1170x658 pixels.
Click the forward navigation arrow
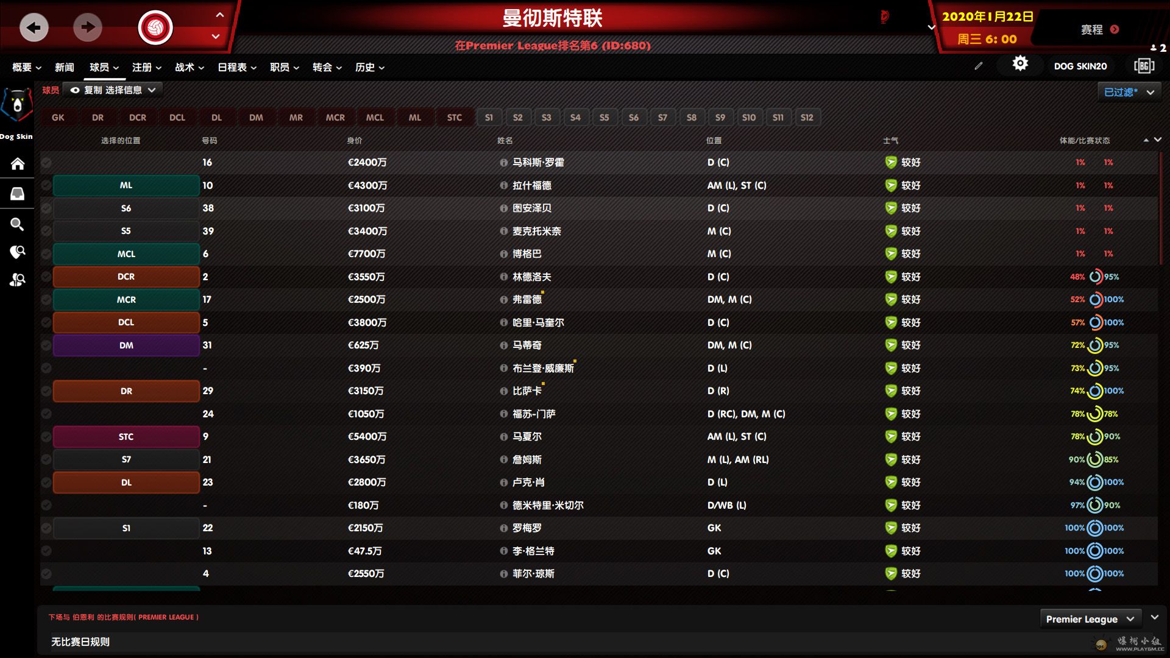pyautogui.click(x=88, y=27)
